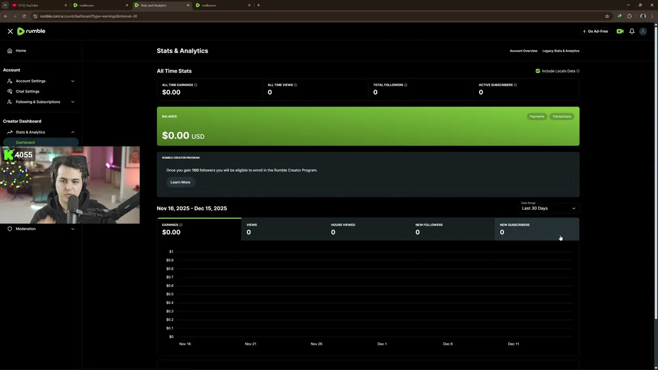Viewport: 658px width, 370px height.
Task: Expand the Moderation chevron
Action: pyautogui.click(x=72, y=229)
